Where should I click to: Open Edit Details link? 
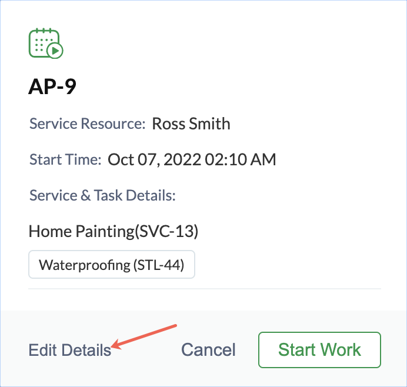point(69,350)
